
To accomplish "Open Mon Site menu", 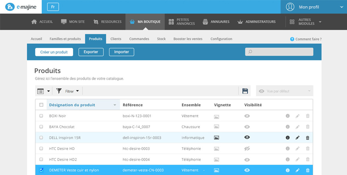I will 73,21.
